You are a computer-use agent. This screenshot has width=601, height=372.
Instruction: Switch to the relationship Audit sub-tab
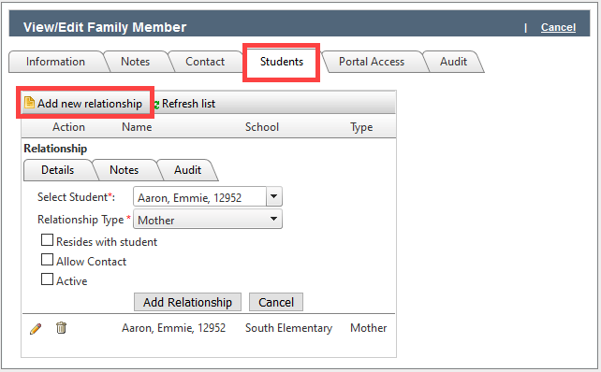(187, 170)
